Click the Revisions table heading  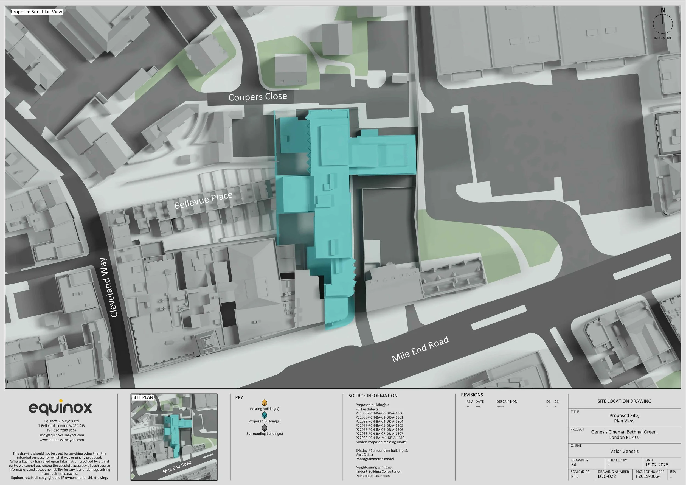(x=472, y=395)
